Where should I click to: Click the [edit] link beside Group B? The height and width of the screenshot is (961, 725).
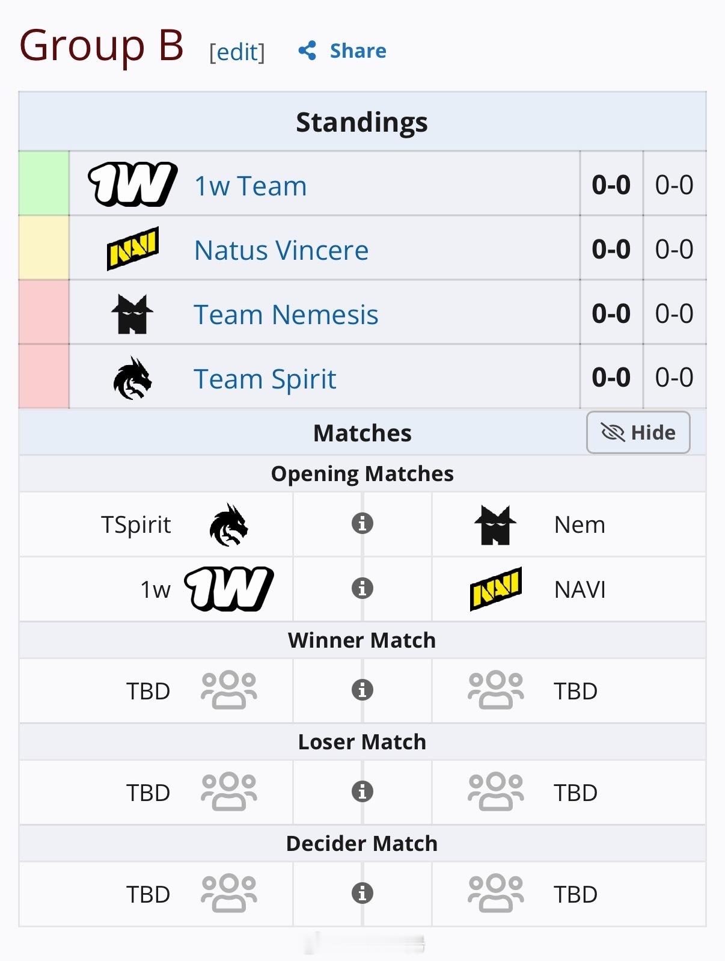click(x=237, y=52)
